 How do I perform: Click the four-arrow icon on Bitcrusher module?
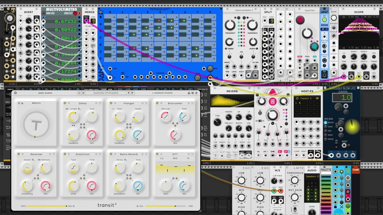coord(193,103)
